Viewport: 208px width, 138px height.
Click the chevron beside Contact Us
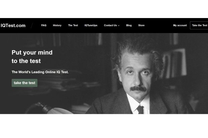[118, 26]
